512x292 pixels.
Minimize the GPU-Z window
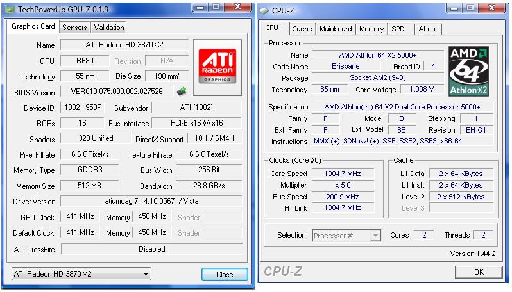click(x=200, y=7)
